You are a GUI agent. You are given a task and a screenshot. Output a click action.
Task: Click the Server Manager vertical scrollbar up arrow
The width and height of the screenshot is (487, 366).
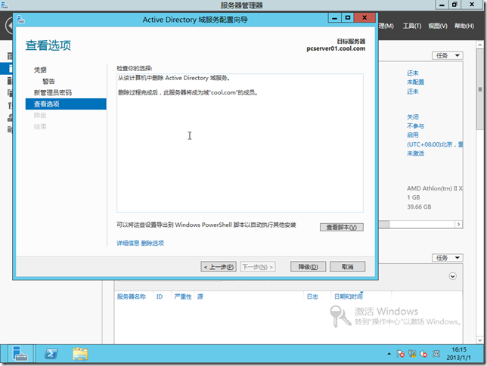pyautogui.click(x=480, y=45)
